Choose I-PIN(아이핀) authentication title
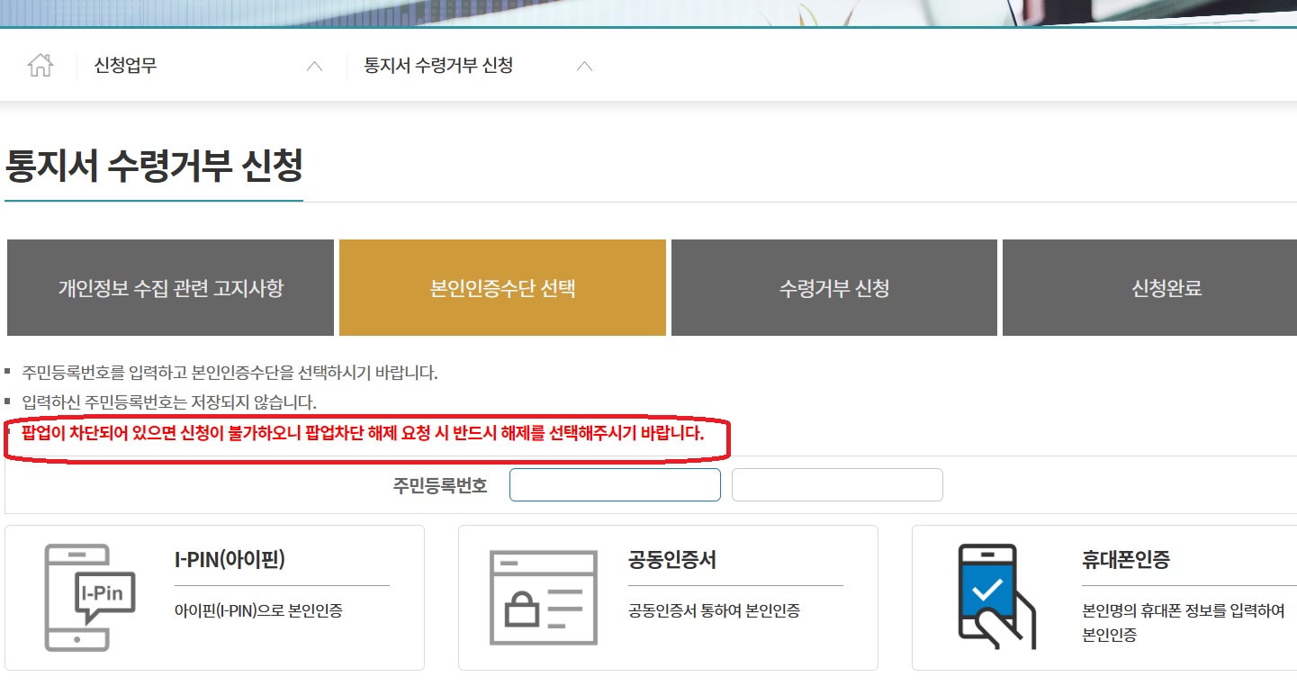 pos(230,560)
